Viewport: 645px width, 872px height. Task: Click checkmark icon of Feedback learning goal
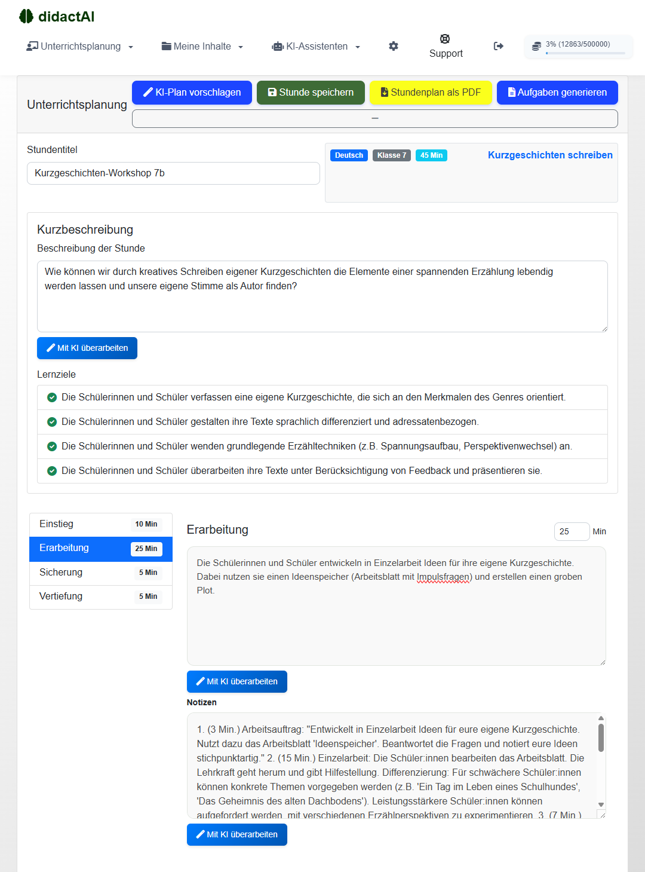[x=52, y=471]
